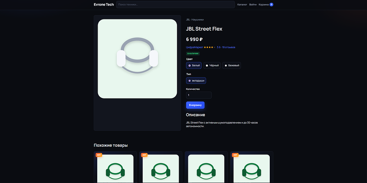Click the JBL Street Flex product title

(x=204, y=29)
